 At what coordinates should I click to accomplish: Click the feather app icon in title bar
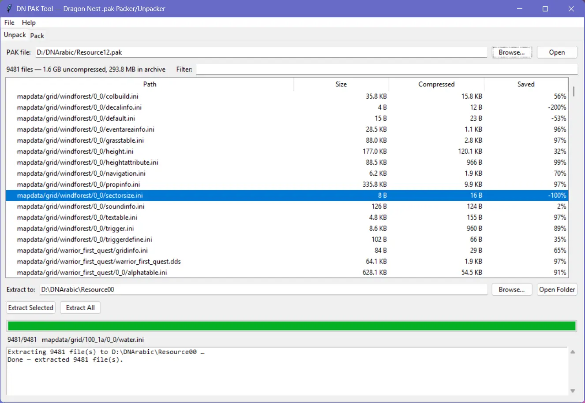point(8,9)
